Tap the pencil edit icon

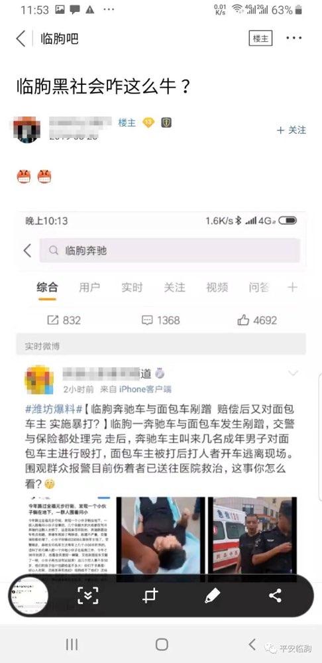(x=212, y=595)
